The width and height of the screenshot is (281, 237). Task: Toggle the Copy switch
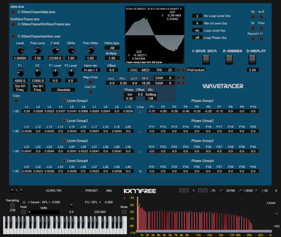tap(16, 101)
